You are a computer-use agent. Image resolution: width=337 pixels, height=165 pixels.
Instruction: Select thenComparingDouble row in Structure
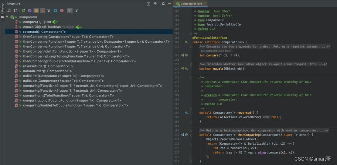89,61
